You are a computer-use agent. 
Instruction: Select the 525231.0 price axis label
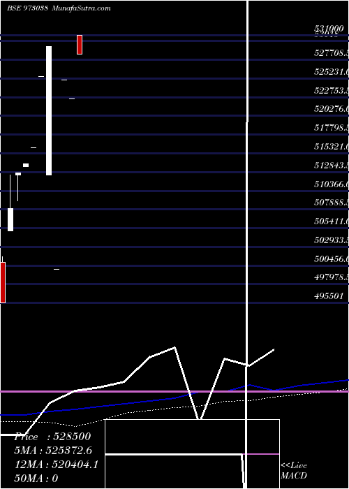pos(332,72)
